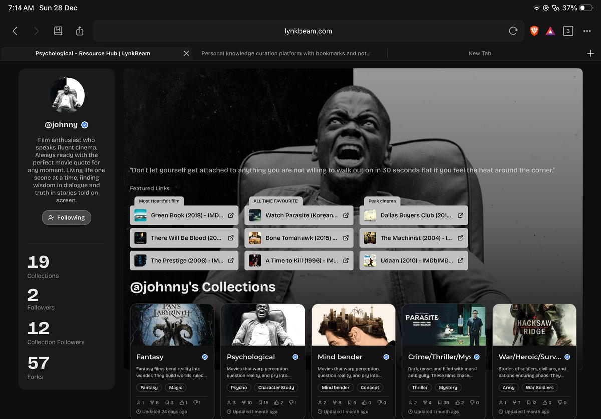601x419 pixels.
Task: Select the Mystery tag chip
Action: pos(448,387)
